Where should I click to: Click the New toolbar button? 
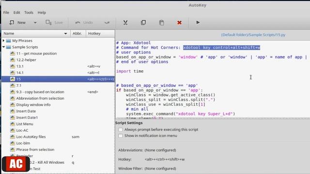coord(17,23)
